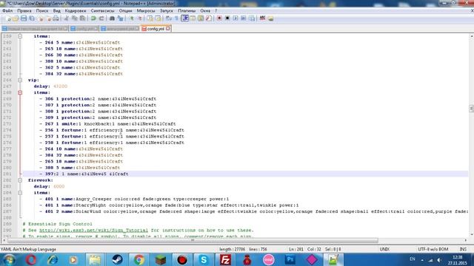The width and height of the screenshot is (474, 266).
Task: Open Find with binoculars icon
Action: point(112,18)
